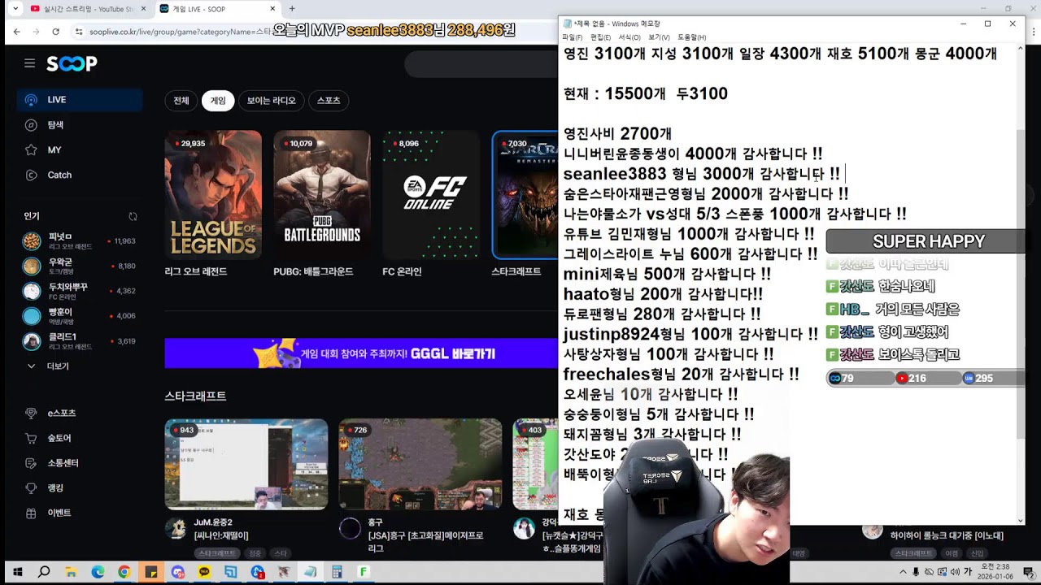Open streamer 두치와뿌꾸 in popular list

80,291
